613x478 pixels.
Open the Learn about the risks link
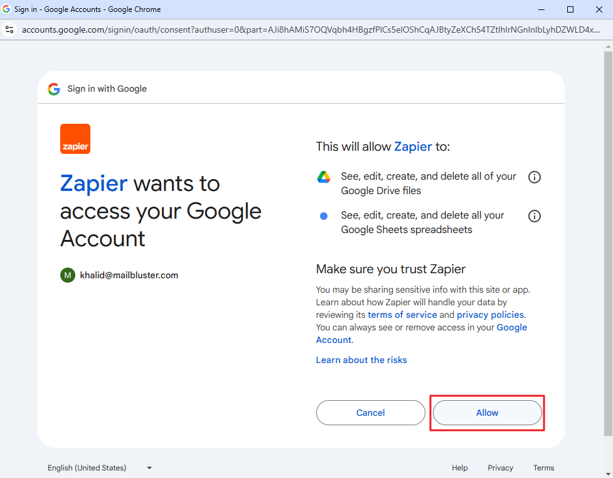click(x=361, y=360)
